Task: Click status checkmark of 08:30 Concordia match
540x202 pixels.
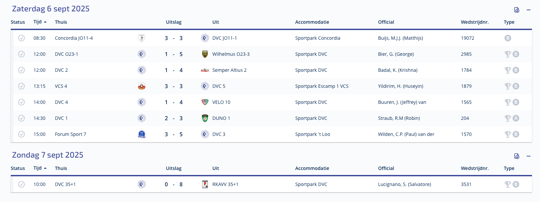Action: click(x=21, y=38)
